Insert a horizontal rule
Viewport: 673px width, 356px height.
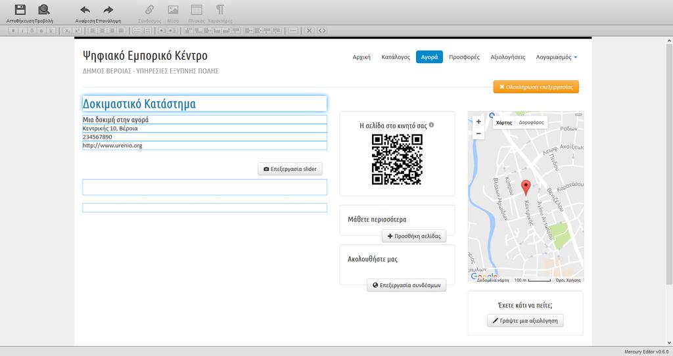[x=293, y=31]
